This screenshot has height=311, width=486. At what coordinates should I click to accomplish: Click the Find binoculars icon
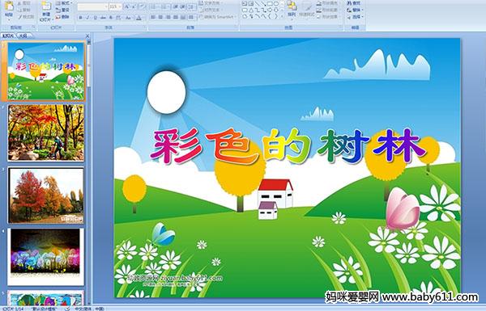[349, 2]
